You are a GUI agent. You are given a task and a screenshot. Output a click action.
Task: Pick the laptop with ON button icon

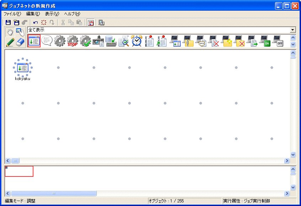[x=265, y=41]
